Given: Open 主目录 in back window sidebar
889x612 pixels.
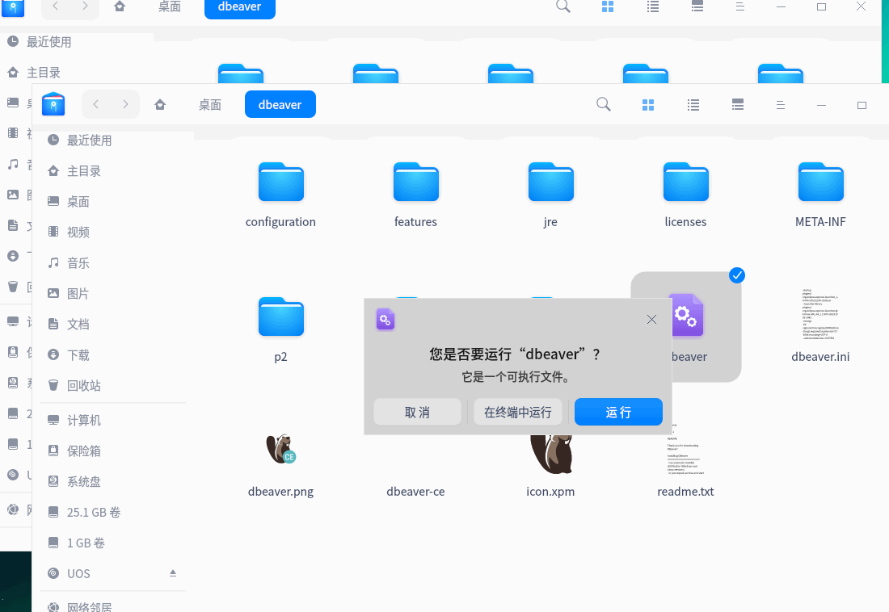Looking at the screenshot, I should 43,72.
